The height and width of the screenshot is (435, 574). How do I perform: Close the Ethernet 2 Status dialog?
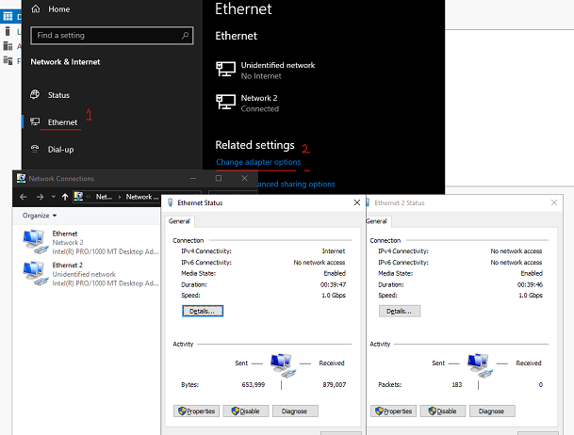[554, 202]
